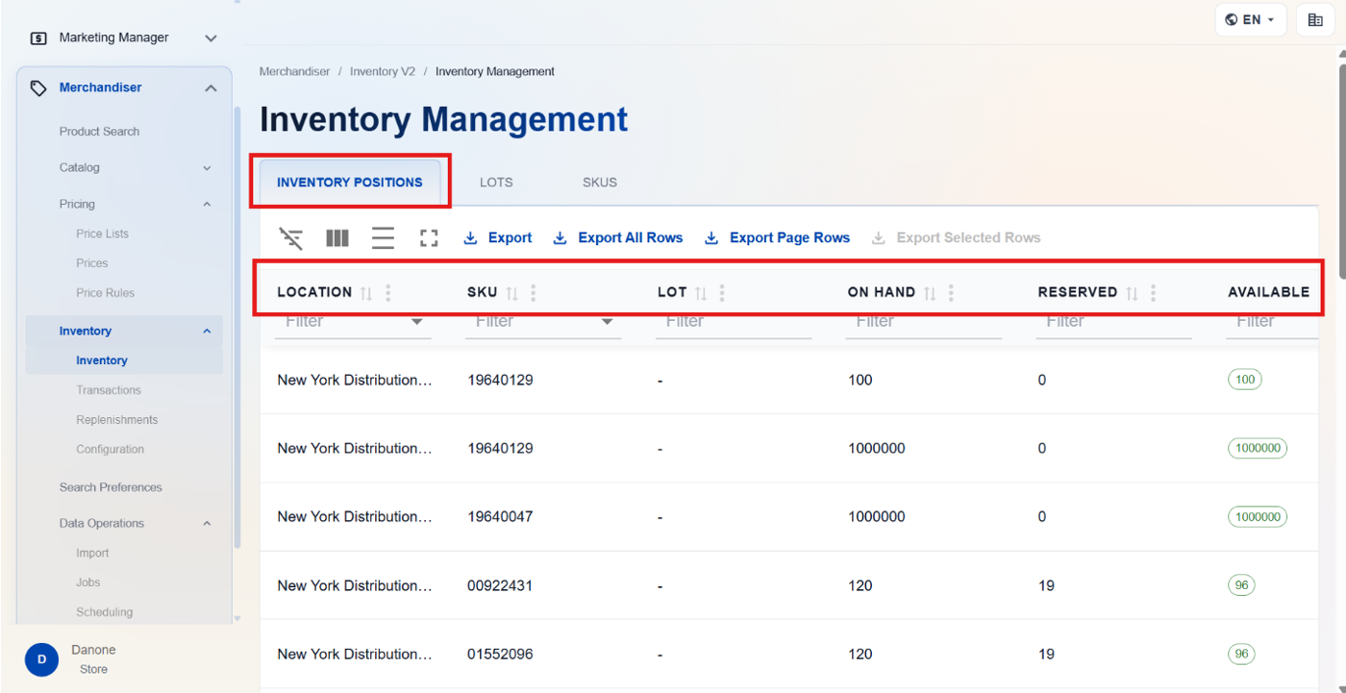The width and height of the screenshot is (1346, 693).
Task: Click SKU cell 01552096
Action: [x=500, y=655]
